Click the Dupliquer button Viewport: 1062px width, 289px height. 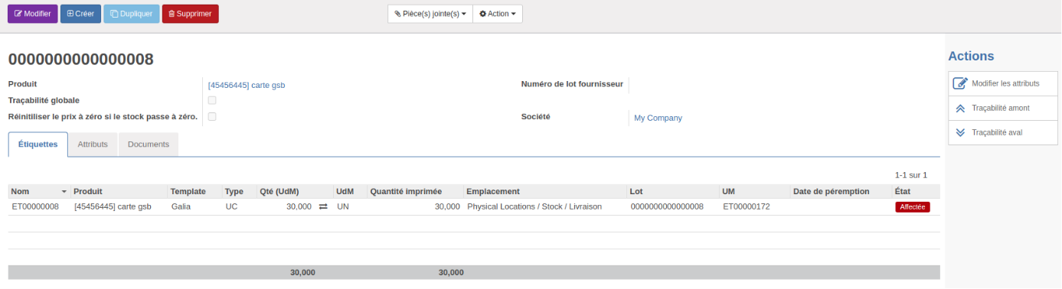coord(131,14)
